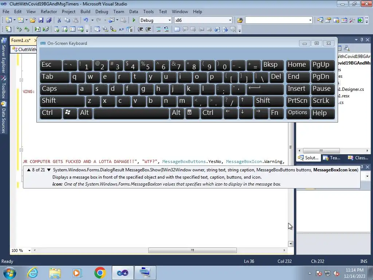Click the Esc key on On-Screen Keyboard
This screenshot has width=373, height=280.
coord(51,65)
